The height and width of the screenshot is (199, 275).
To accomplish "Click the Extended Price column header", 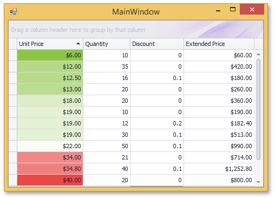I will pyautogui.click(x=219, y=44).
